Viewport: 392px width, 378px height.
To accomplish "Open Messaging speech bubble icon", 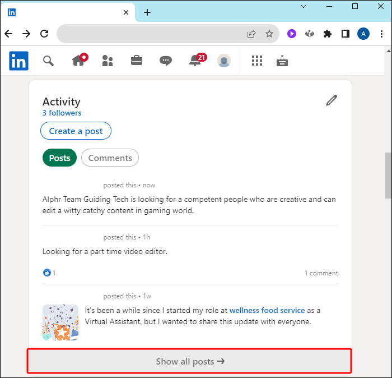I will click(x=166, y=61).
